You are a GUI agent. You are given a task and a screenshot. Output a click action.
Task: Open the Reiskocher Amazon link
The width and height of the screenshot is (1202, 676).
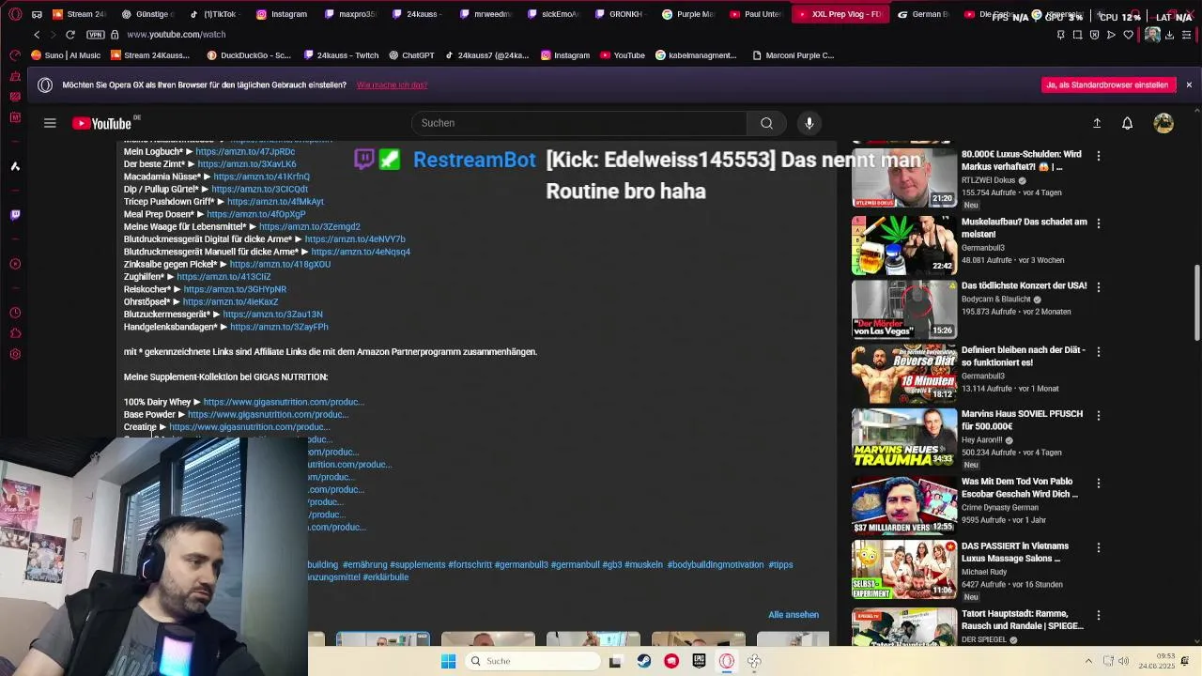tap(235, 289)
